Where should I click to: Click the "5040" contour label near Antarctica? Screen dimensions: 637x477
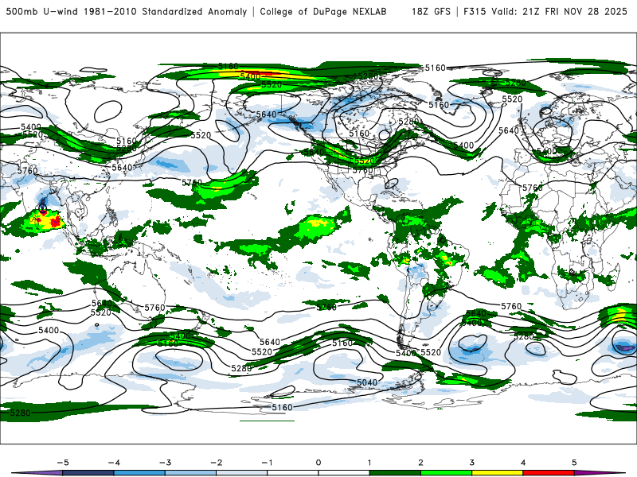367,382
